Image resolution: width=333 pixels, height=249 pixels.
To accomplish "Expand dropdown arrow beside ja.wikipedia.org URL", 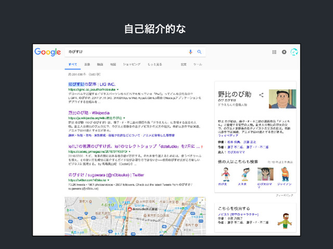I will 124,118.
